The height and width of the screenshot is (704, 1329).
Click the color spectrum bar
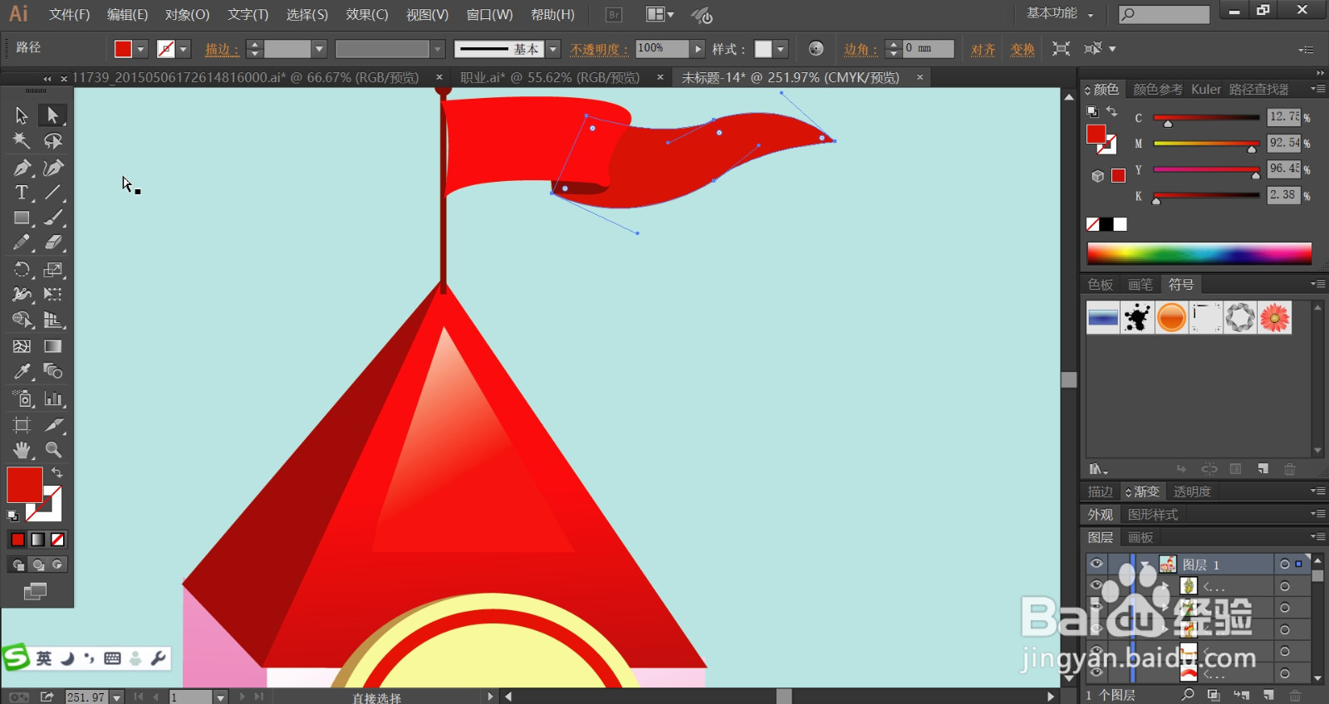pos(1199,253)
